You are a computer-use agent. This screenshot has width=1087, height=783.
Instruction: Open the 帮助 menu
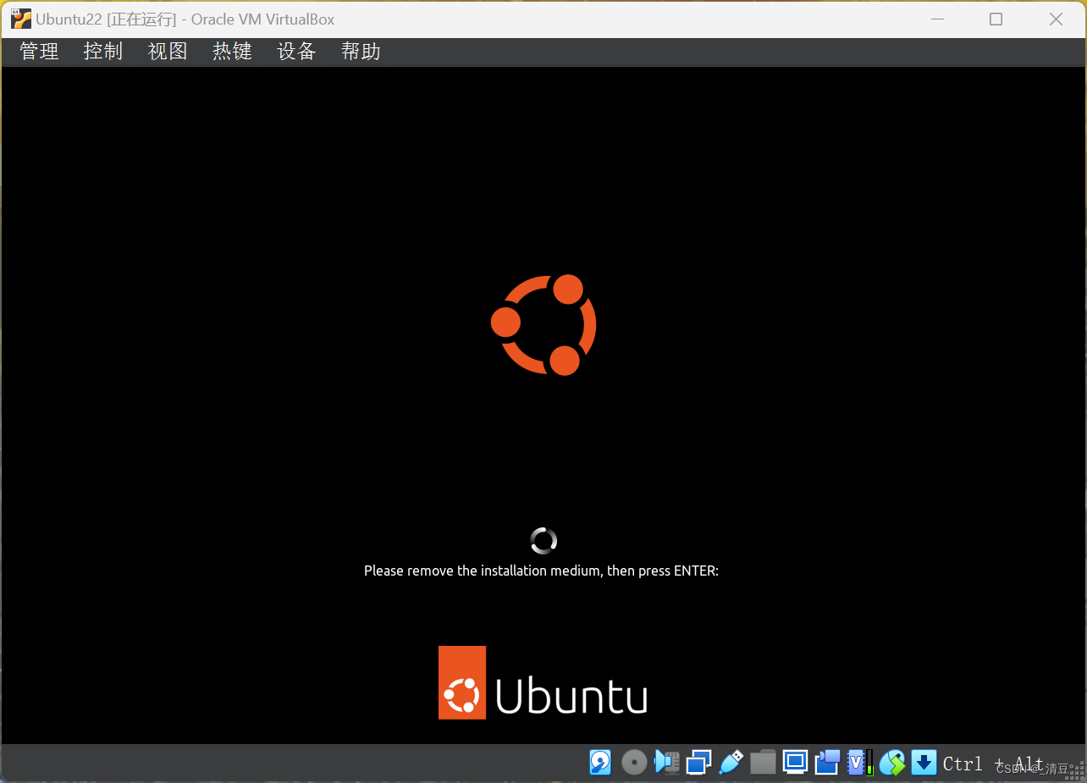tap(361, 52)
